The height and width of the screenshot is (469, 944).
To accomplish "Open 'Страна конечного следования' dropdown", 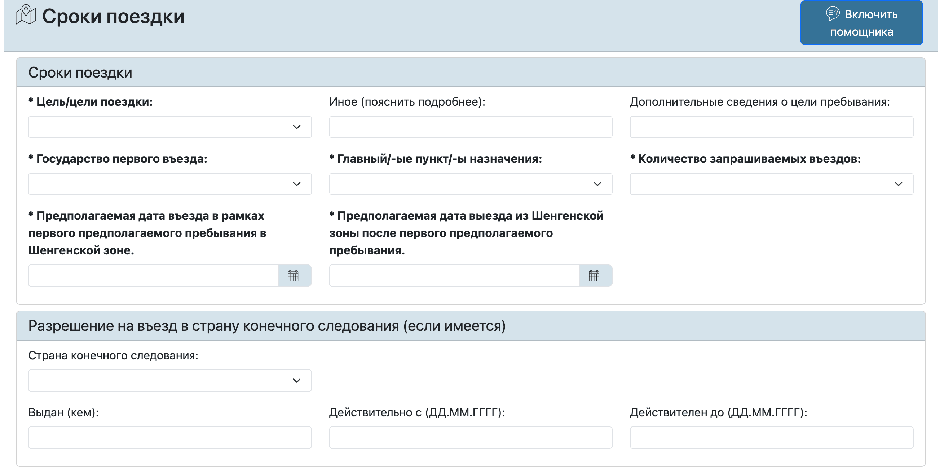I will [x=170, y=380].
